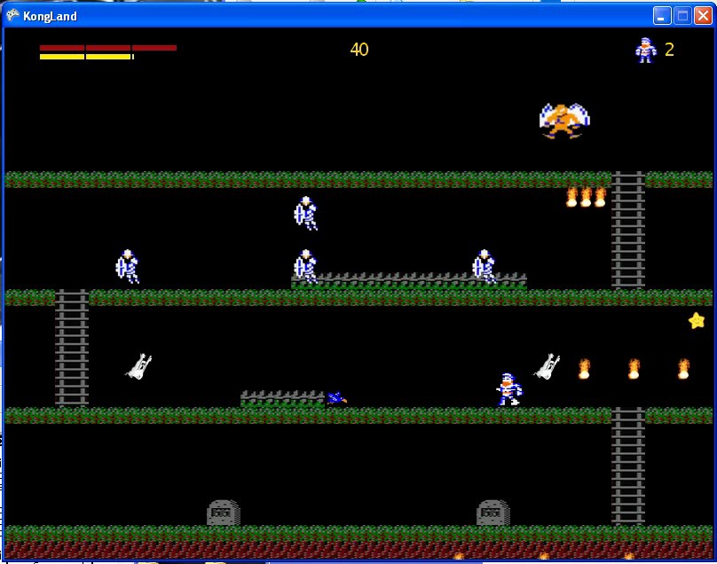The width and height of the screenshot is (717, 564).
Task: Click the score value 40
Action: click(359, 50)
